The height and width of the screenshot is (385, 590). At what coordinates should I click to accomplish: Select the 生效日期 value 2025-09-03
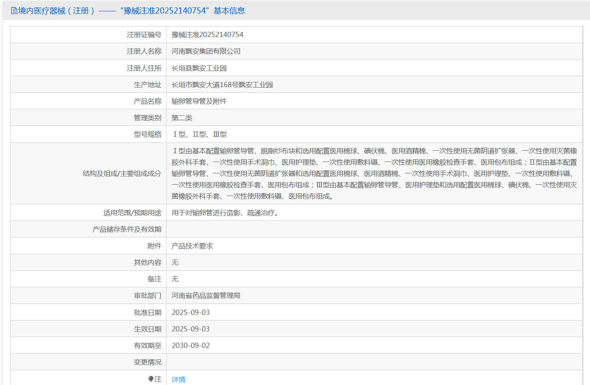point(191,329)
